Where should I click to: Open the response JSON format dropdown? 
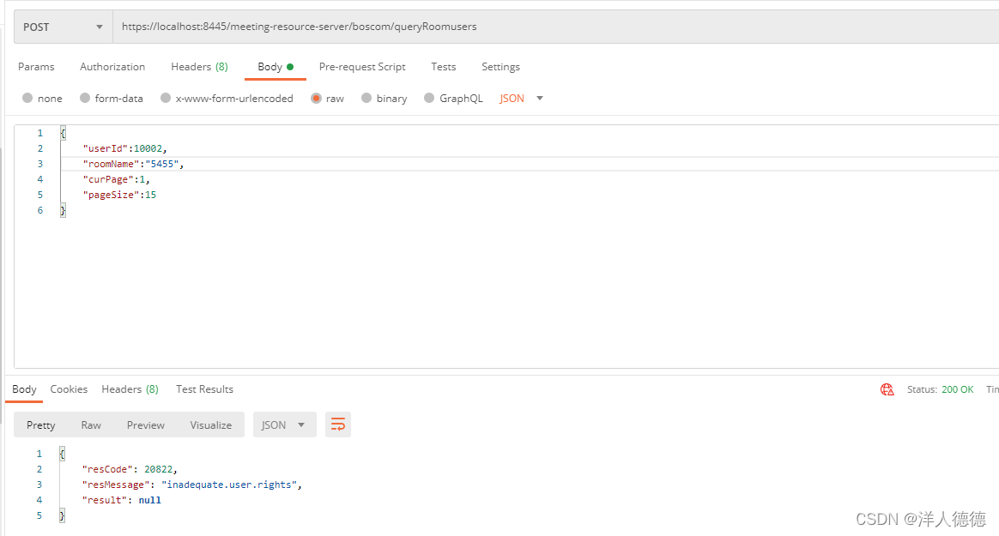coord(284,425)
